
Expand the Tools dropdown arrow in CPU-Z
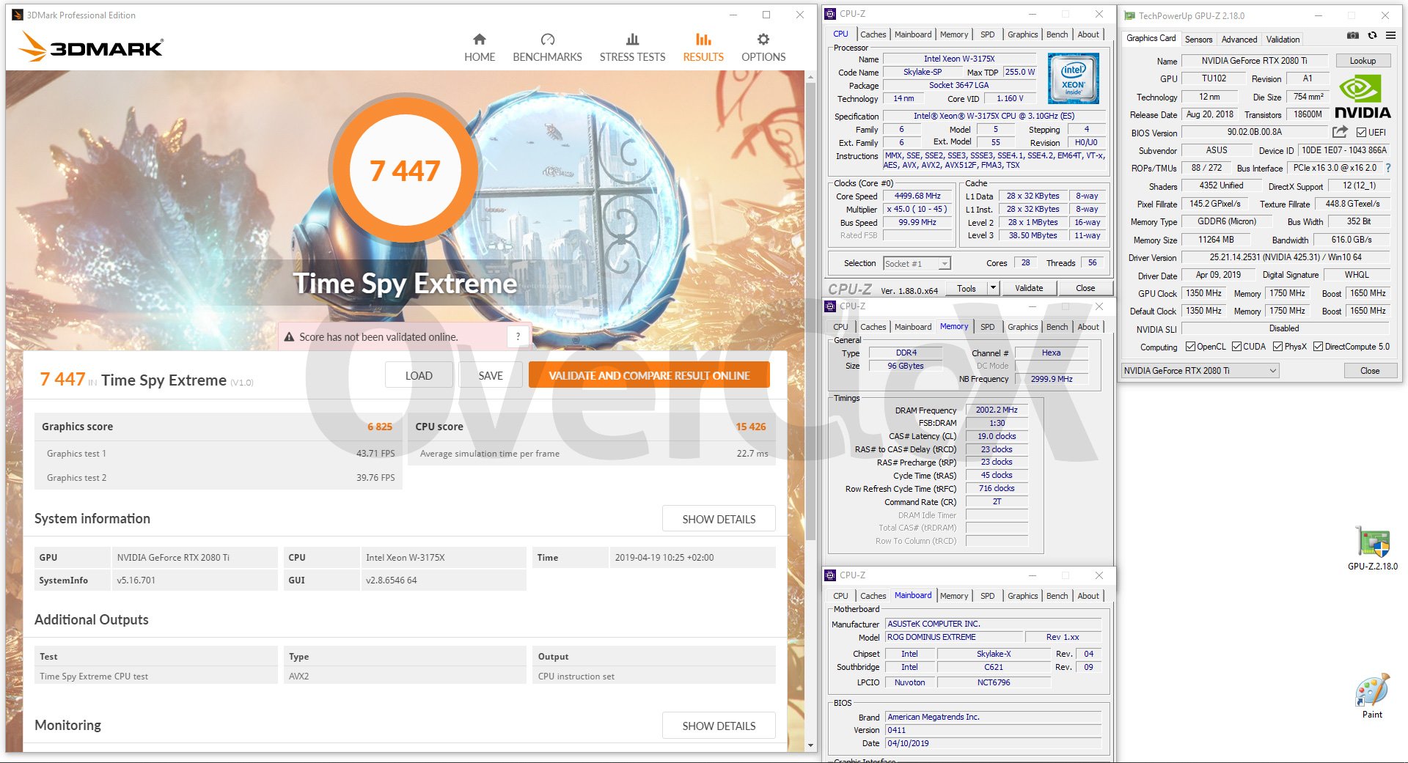pos(993,288)
